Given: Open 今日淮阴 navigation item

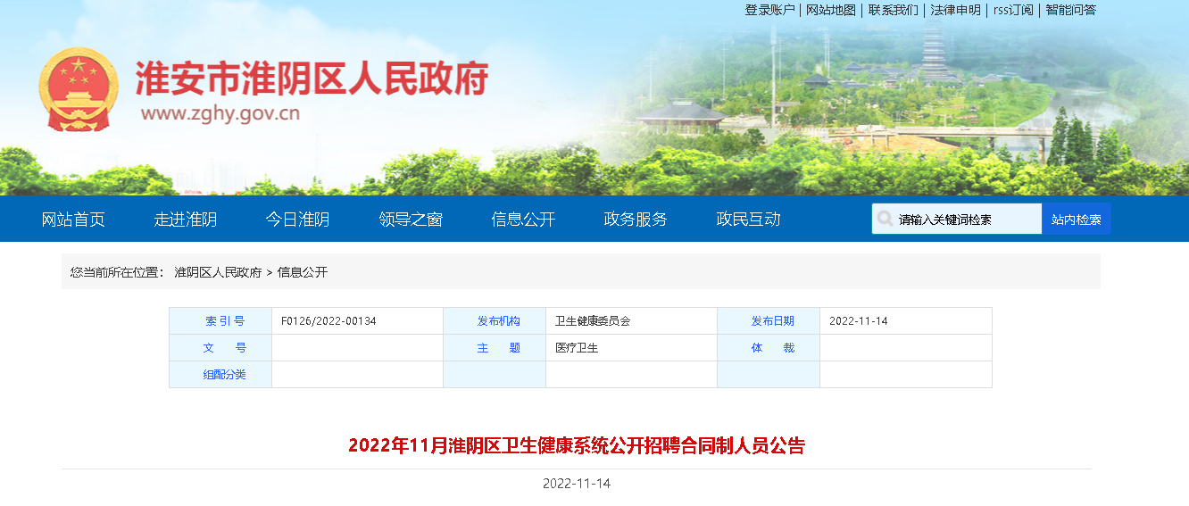Looking at the screenshot, I should pyautogui.click(x=298, y=220).
